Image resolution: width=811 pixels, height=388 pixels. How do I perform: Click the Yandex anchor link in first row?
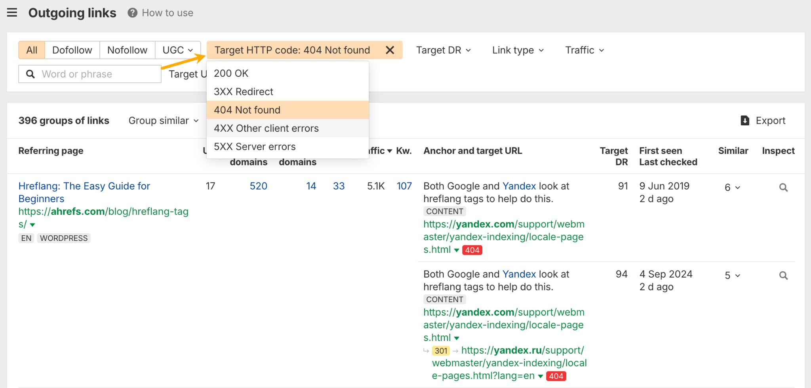[519, 186]
